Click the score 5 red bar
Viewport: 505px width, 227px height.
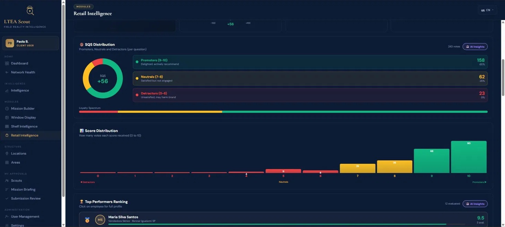click(x=283, y=171)
